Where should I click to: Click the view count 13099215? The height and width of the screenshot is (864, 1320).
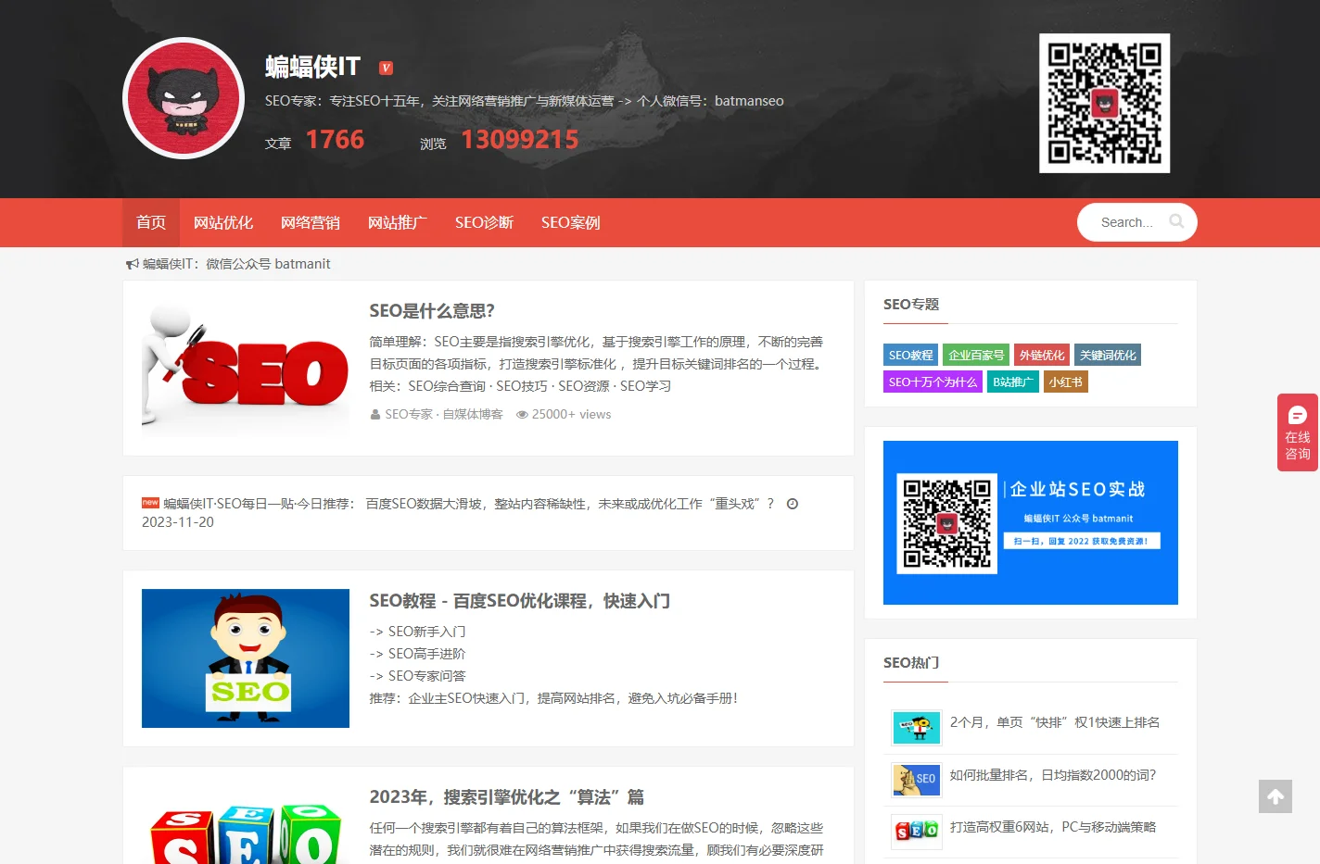click(520, 140)
